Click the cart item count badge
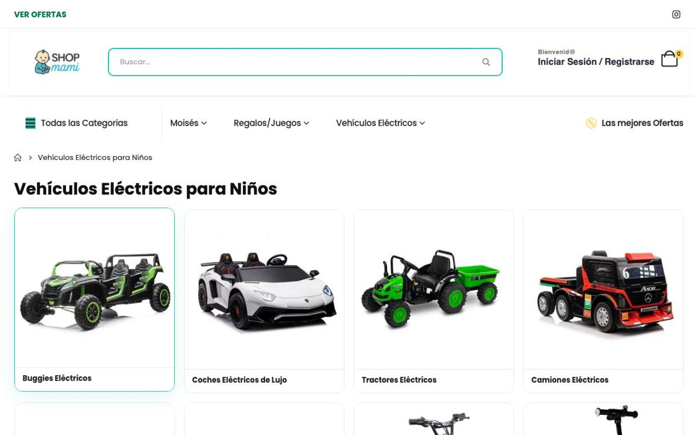697x435 pixels. click(x=678, y=54)
